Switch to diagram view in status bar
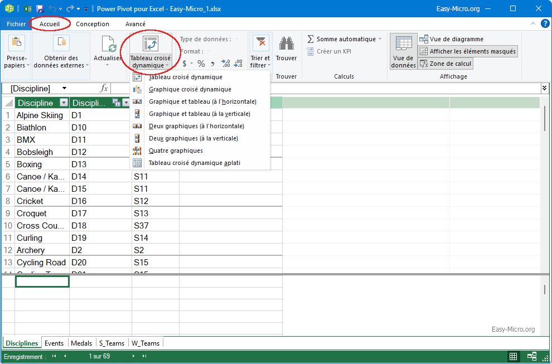 [x=532, y=357]
